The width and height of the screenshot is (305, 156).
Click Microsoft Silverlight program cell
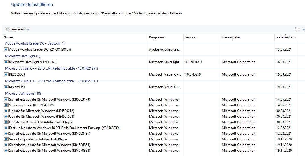(164, 62)
